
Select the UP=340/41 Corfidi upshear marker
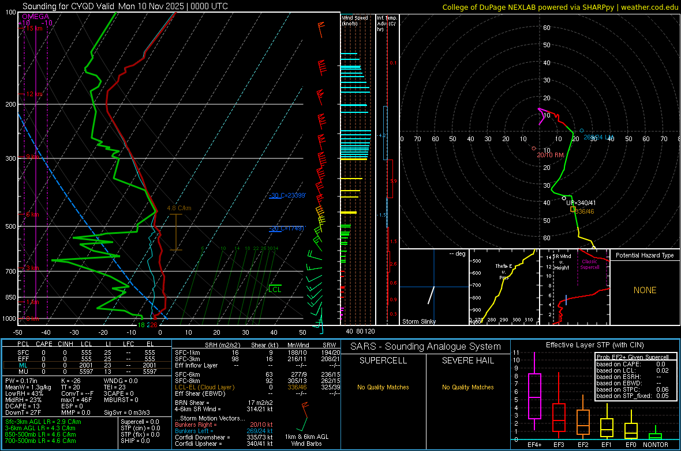click(x=564, y=198)
